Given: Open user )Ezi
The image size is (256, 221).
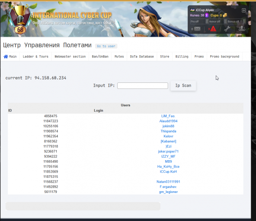Looking at the screenshot, I should click(168, 146).
